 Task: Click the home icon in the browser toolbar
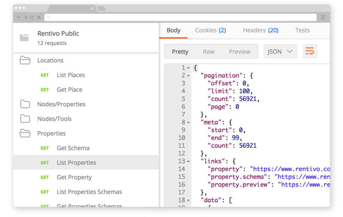[x=39, y=17]
